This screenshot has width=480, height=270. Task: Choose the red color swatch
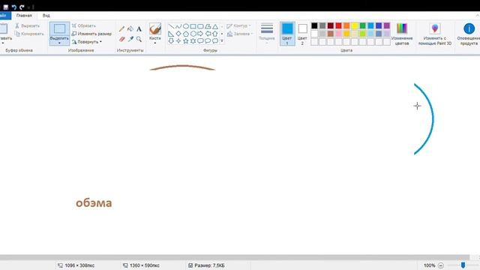pos(338,25)
